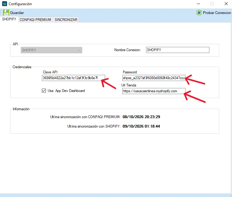Close the Configuración window

(x=226, y=4)
